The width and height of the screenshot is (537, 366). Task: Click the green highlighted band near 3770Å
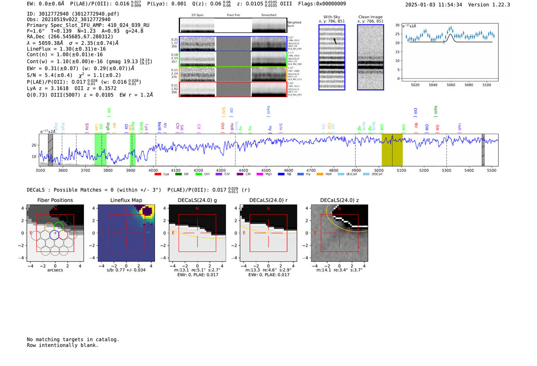100,150
